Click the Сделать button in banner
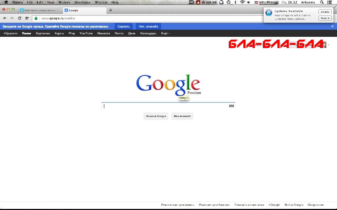The height and width of the screenshot is (210, 337). (x=123, y=27)
